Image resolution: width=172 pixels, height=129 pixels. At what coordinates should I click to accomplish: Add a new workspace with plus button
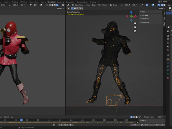click(x=98, y=2)
